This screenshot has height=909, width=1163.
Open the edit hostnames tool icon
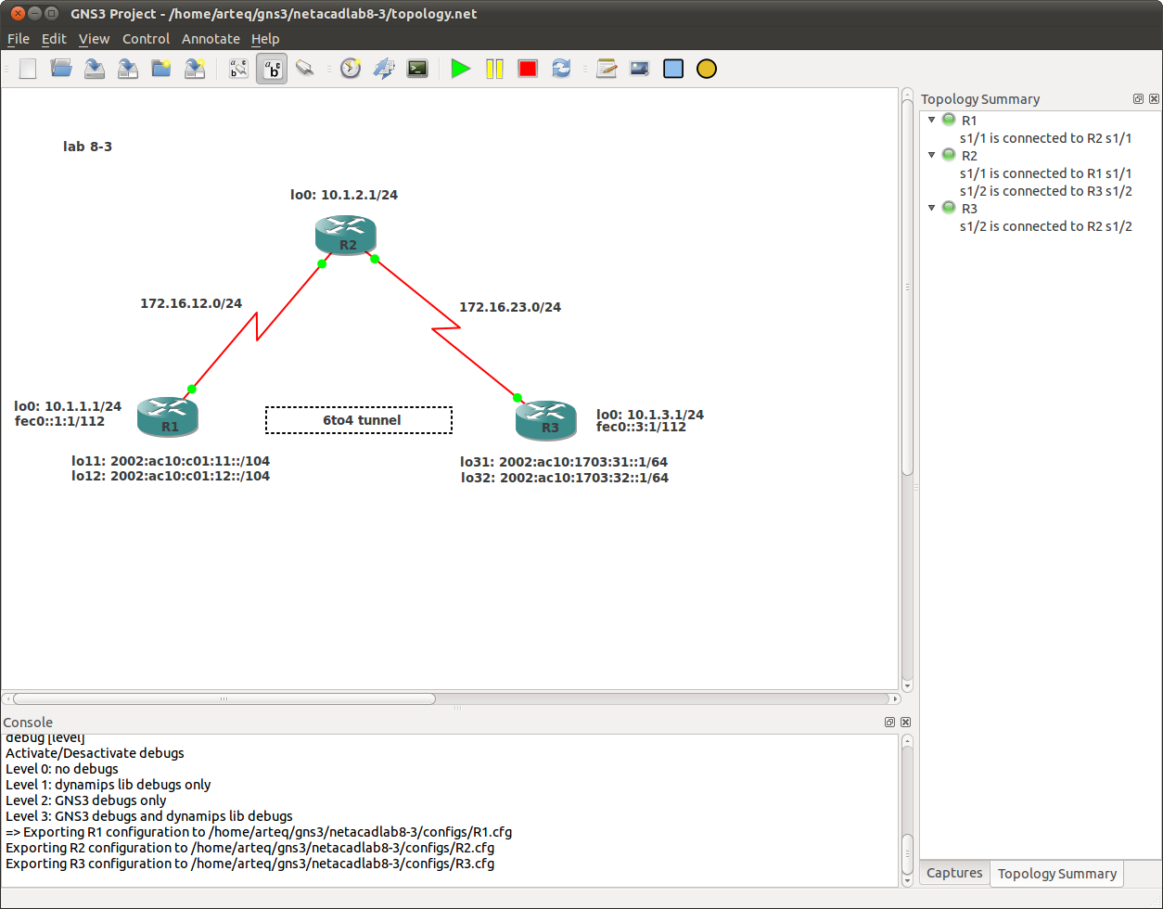238,69
